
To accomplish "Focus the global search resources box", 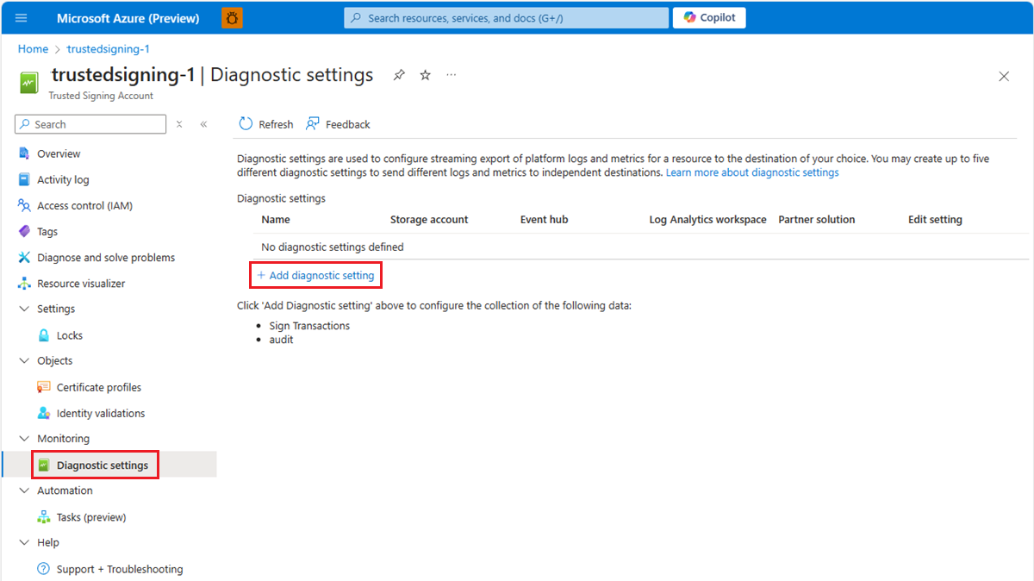I will (x=507, y=17).
